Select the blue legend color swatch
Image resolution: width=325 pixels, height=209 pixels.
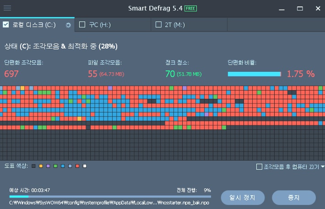[63, 166]
